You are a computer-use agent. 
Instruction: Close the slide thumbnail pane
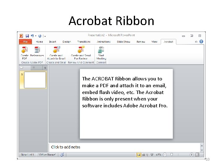tap(45, 68)
